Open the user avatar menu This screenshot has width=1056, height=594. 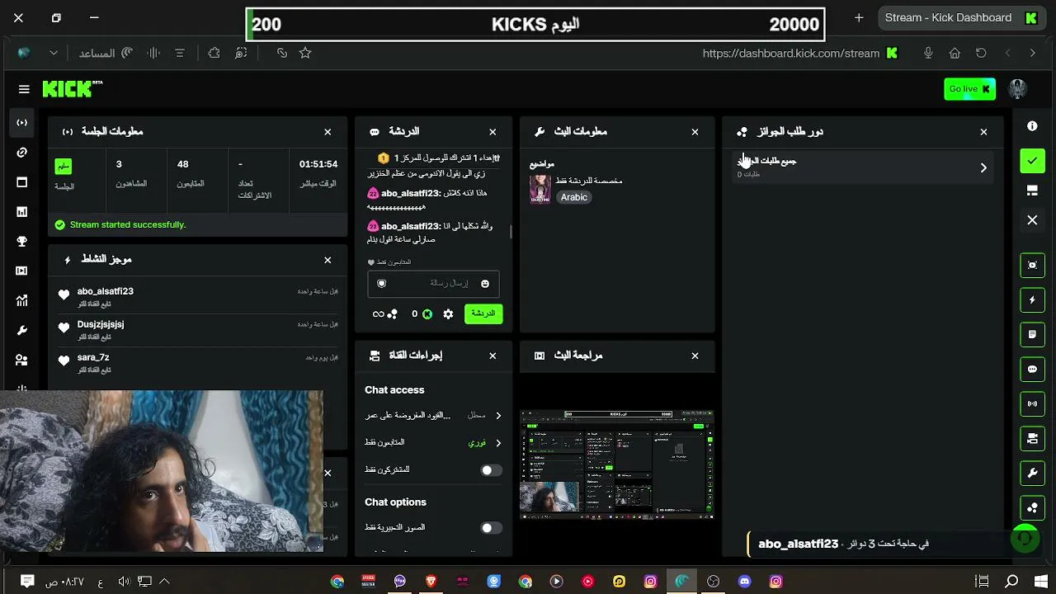(x=1018, y=89)
